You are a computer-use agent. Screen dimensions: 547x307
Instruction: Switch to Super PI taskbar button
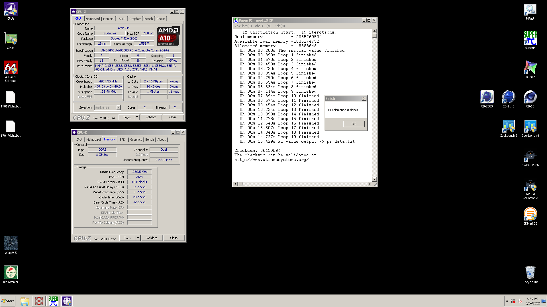pyautogui.click(x=53, y=301)
